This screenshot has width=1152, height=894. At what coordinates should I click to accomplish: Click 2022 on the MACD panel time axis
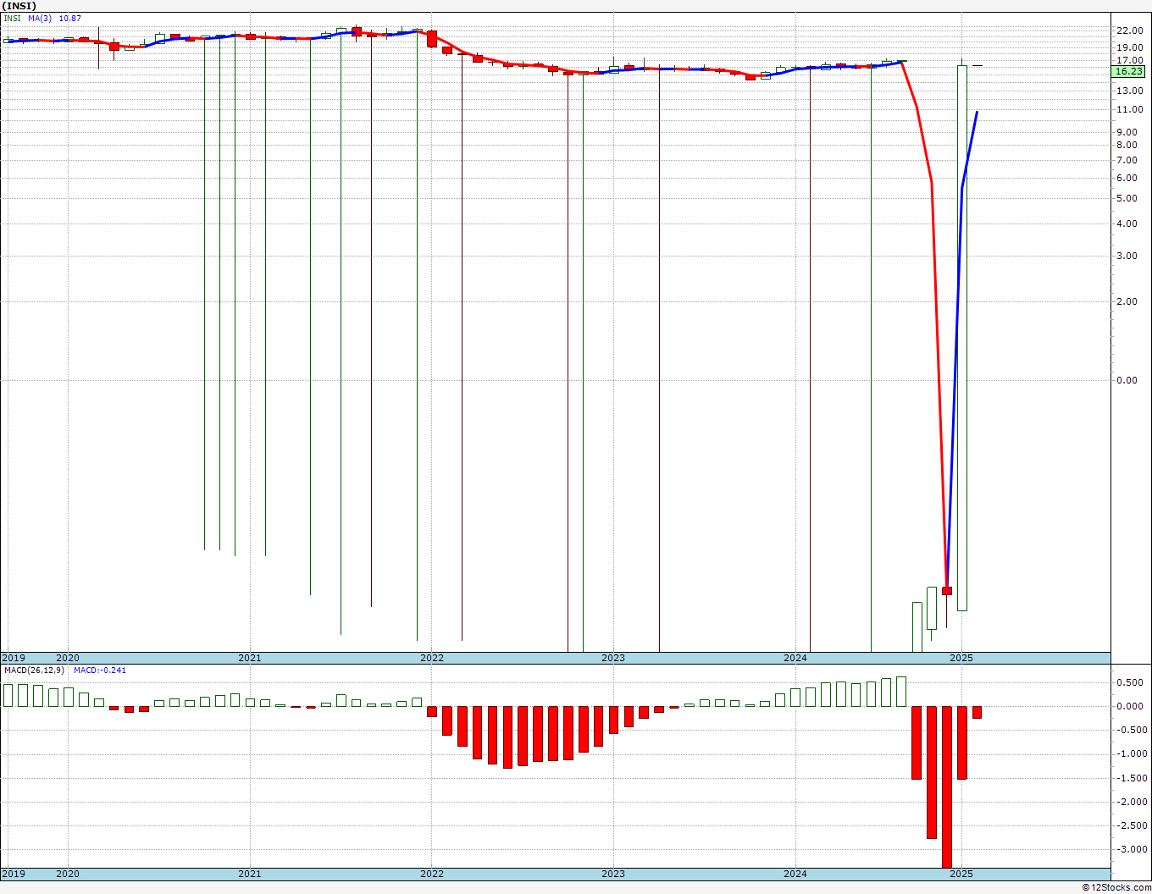click(432, 873)
